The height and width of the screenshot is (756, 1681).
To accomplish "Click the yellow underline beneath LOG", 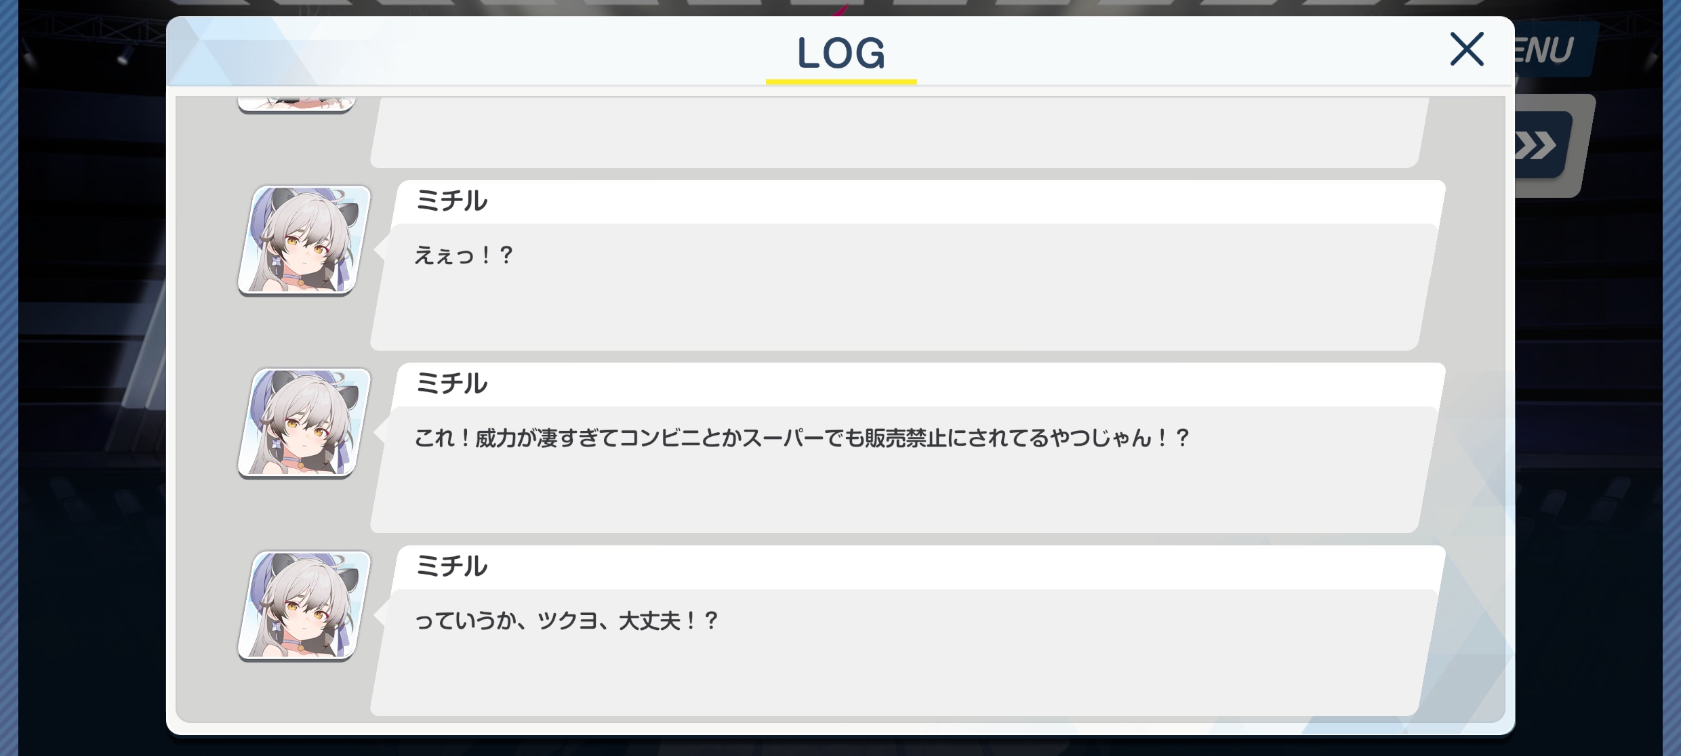I will click(x=841, y=82).
